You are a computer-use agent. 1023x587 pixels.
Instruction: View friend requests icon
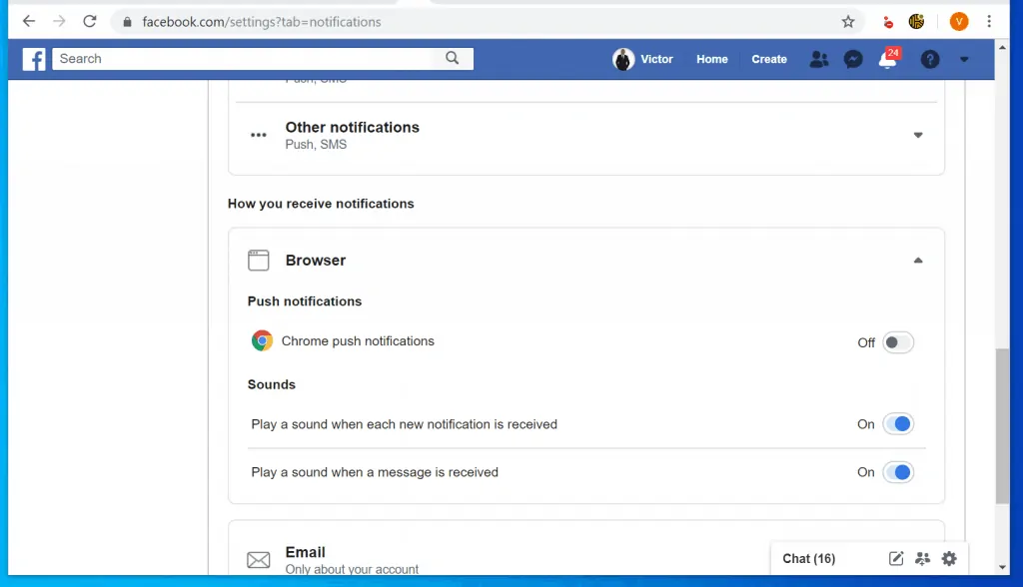coord(818,60)
